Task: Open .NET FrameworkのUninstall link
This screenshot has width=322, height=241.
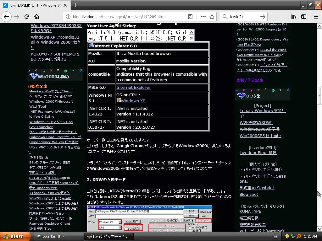Action: point(52,111)
